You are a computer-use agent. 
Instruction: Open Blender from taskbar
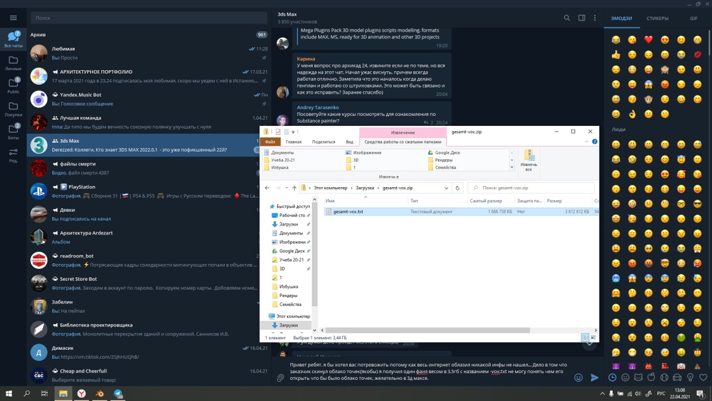tap(100, 393)
